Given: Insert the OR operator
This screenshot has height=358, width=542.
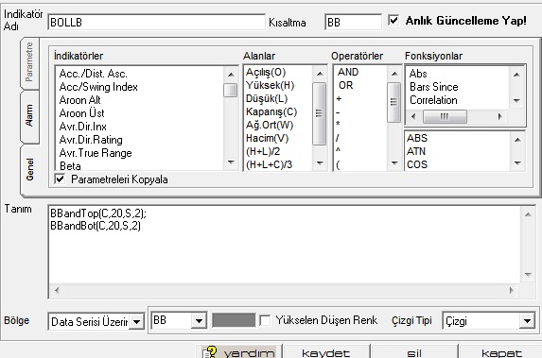Looking at the screenshot, I should (345, 85).
